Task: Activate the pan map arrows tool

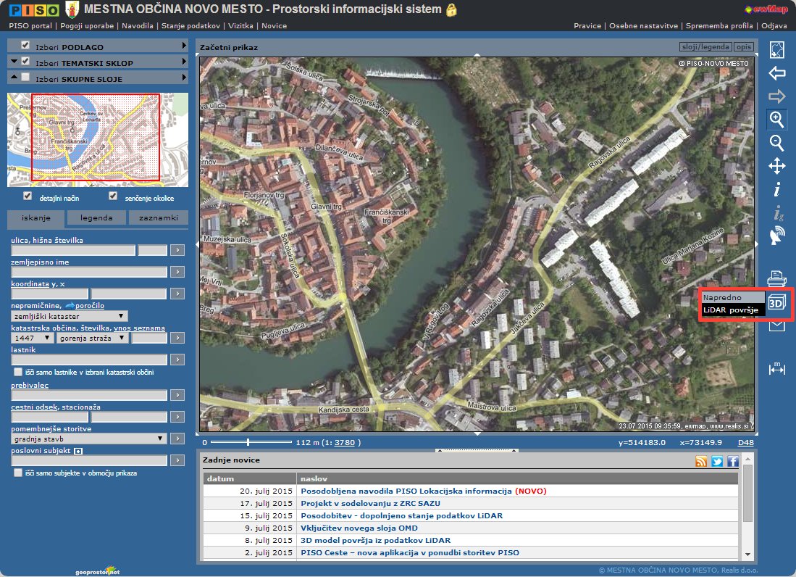Action: click(x=776, y=166)
